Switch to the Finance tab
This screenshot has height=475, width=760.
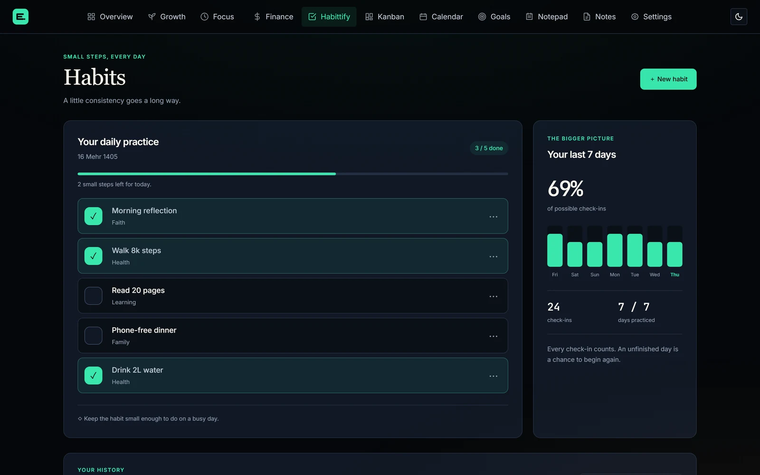coord(273,17)
